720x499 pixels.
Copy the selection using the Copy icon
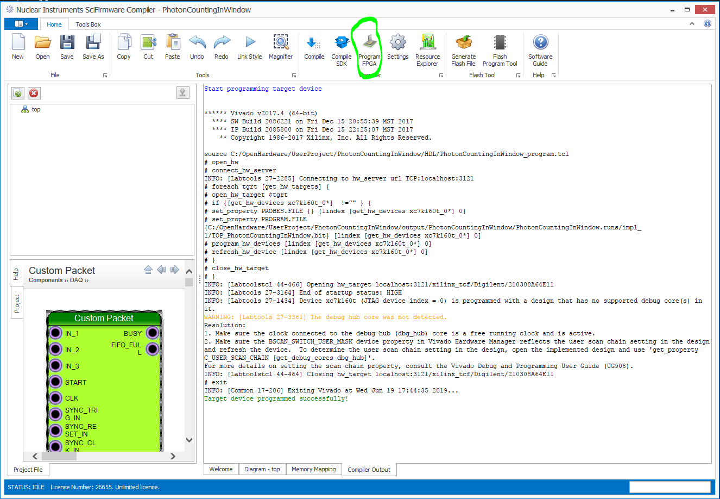pyautogui.click(x=124, y=47)
